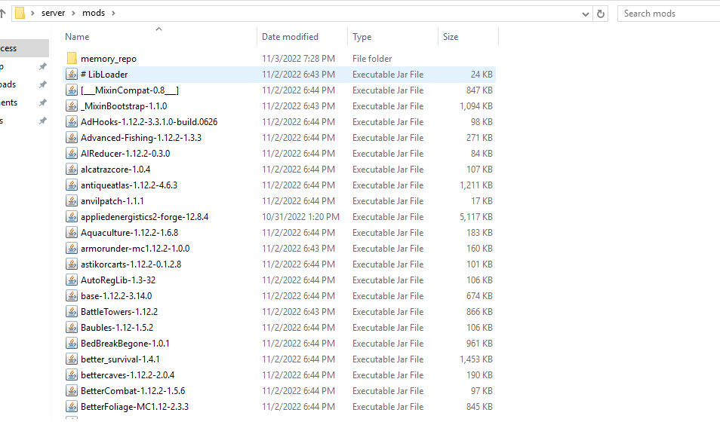Click the jar icon beside # LibLoader

[72, 75]
